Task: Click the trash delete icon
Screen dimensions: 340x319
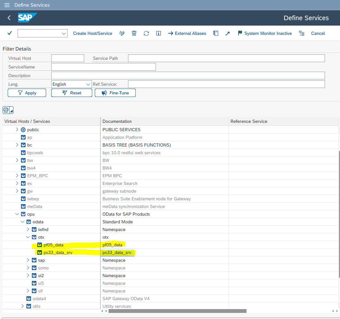Action: click(134, 33)
